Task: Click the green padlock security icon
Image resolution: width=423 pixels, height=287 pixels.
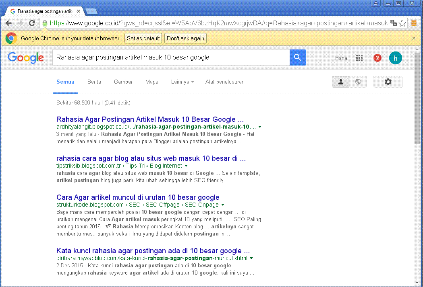Action: [45, 23]
